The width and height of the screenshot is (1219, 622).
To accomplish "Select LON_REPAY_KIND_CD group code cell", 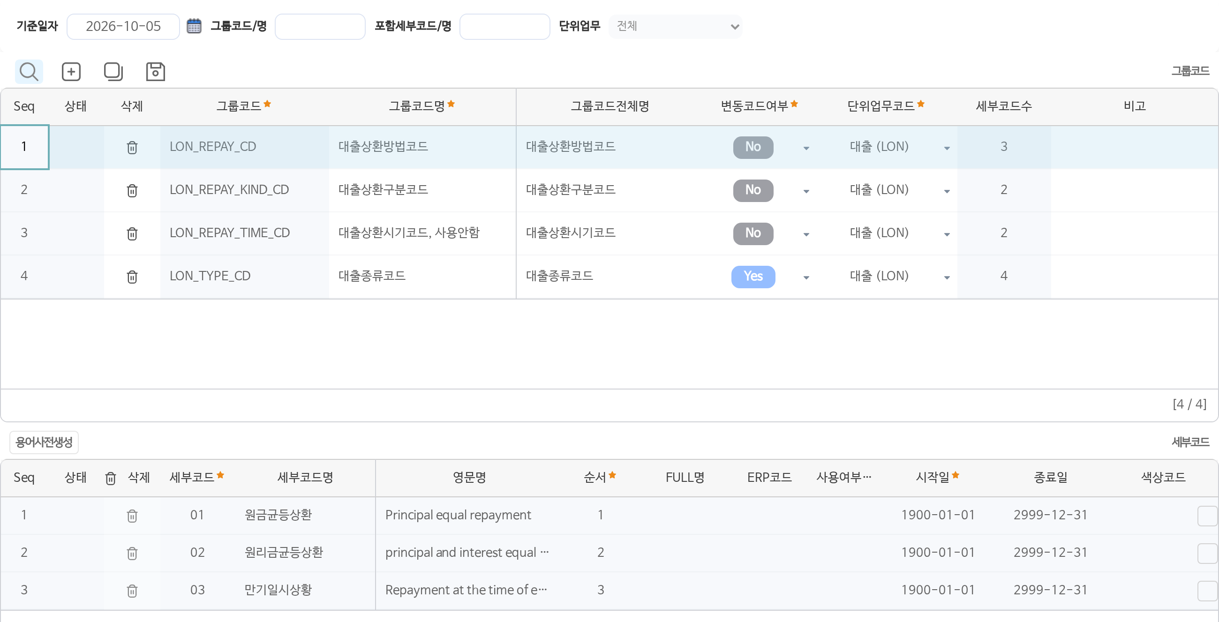I will click(244, 190).
